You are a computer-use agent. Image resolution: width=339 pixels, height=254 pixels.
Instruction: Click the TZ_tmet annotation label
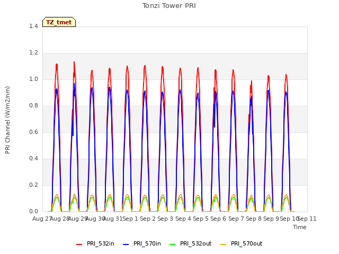59,22
